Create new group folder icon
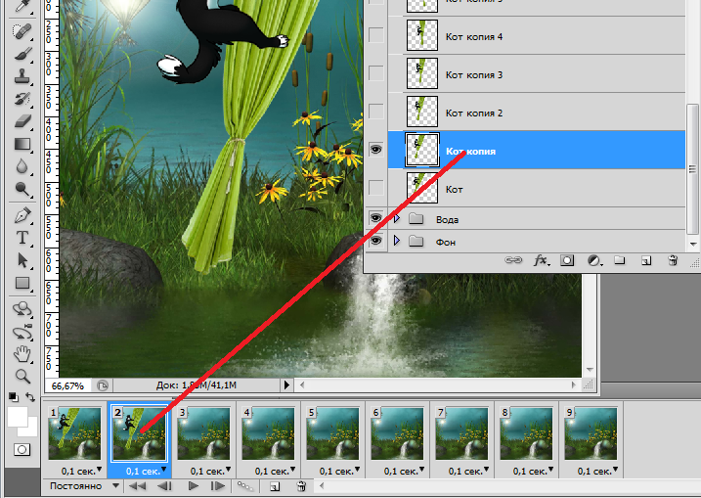The image size is (701, 498). click(619, 260)
